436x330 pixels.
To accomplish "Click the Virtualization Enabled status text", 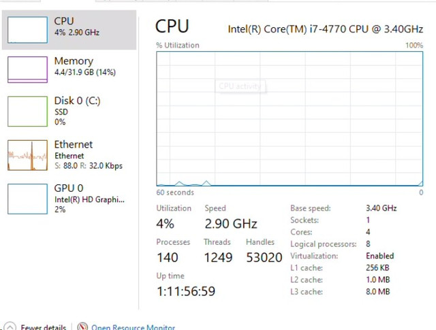I will tap(380, 256).
